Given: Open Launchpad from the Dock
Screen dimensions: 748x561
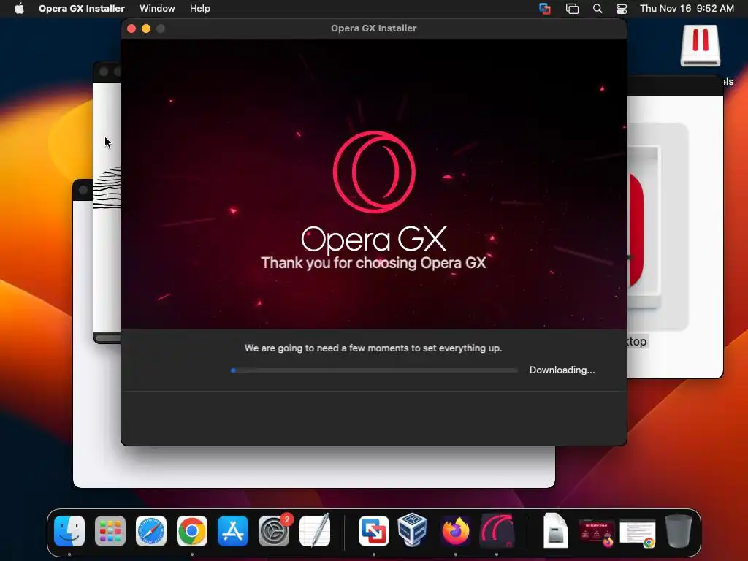Looking at the screenshot, I should 110,531.
